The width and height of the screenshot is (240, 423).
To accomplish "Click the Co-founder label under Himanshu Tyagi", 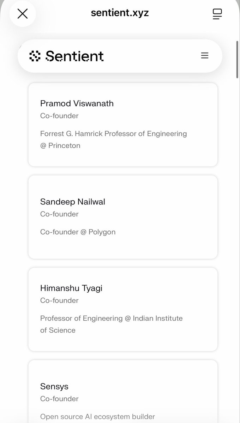I will coord(59,300).
